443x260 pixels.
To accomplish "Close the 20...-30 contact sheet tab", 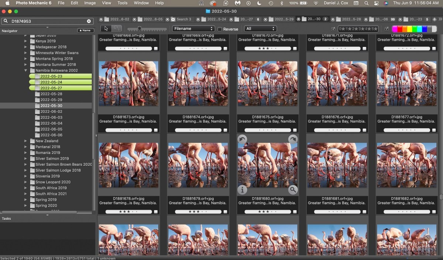I will (x=299, y=19).
